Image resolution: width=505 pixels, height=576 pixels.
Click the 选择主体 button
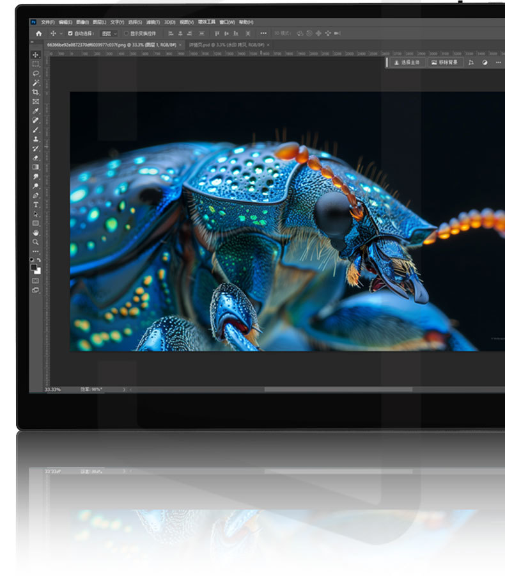(407, 63)
